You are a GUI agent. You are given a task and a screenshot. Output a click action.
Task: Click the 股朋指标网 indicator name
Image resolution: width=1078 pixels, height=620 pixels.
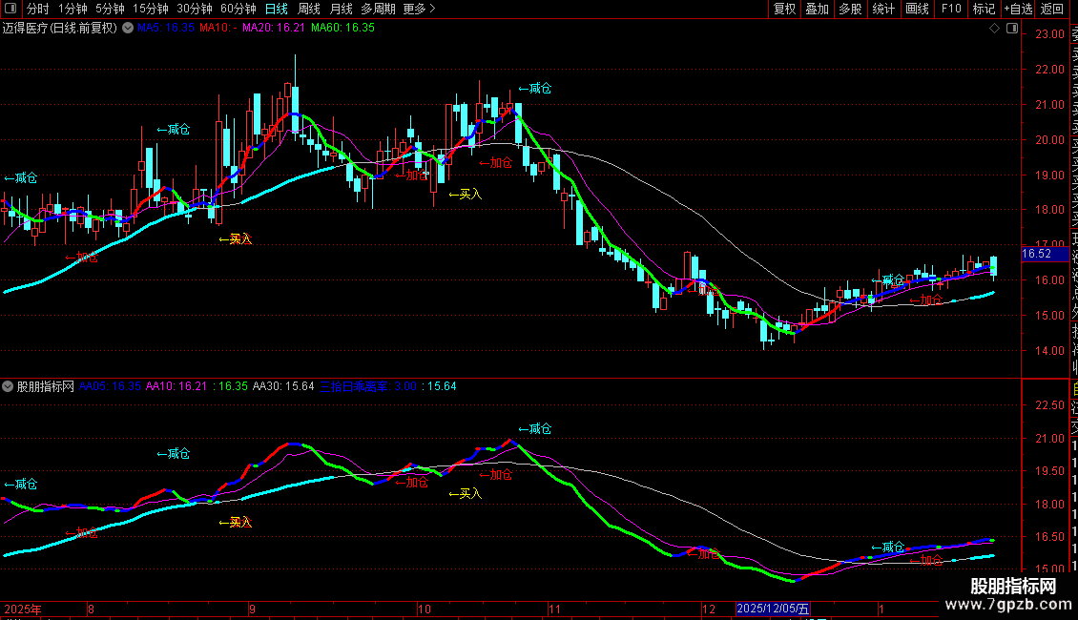pyautogui.click(x=46, y=386)
